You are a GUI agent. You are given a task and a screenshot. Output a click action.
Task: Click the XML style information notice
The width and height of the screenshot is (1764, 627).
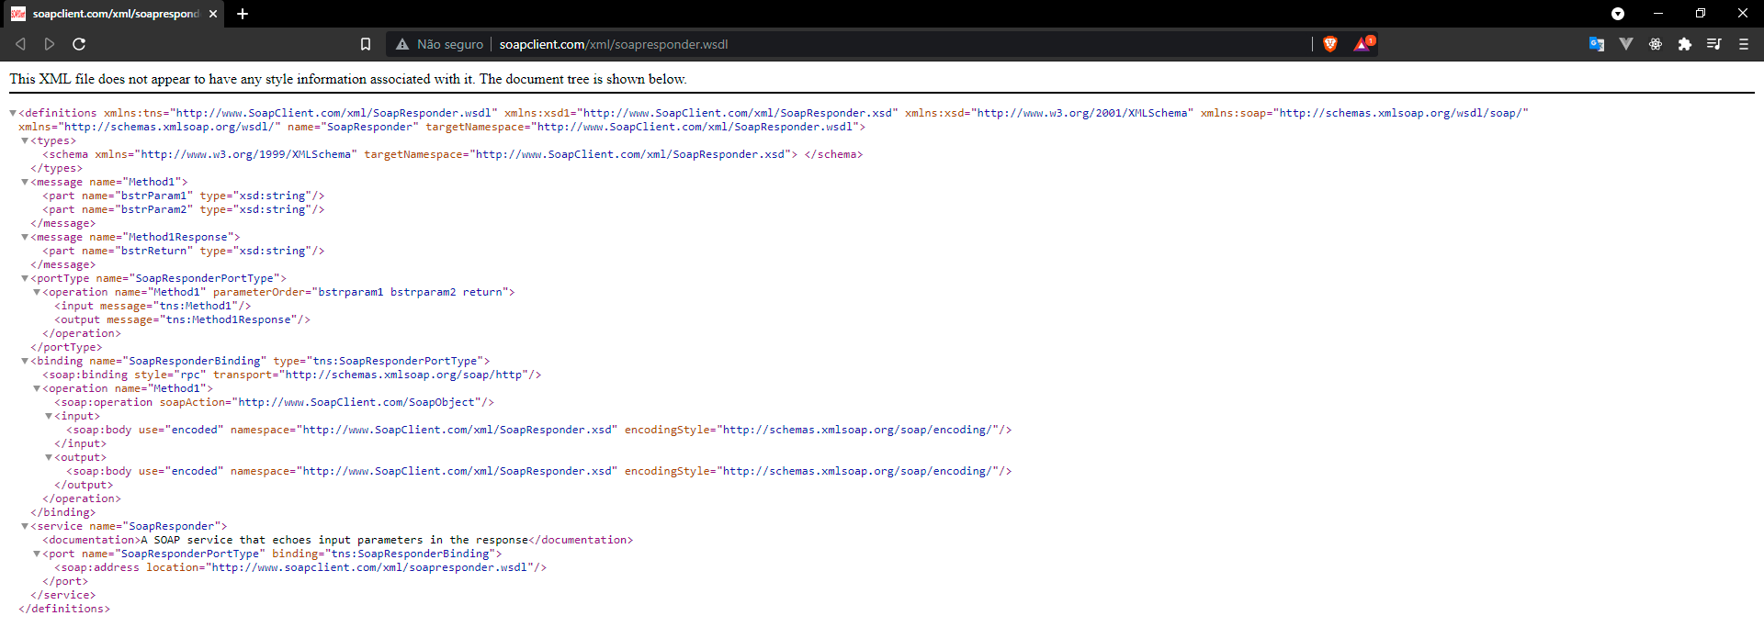coord(348,79)
